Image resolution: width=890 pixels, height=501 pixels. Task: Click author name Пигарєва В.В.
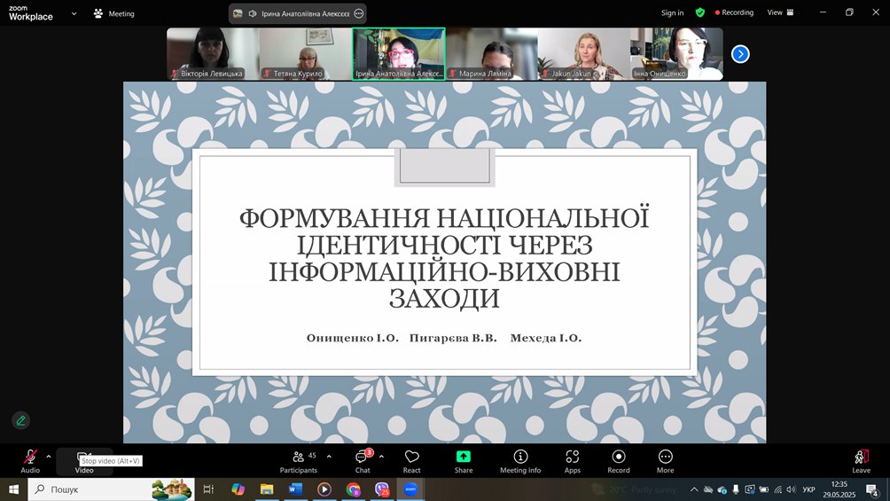[453, 338]
